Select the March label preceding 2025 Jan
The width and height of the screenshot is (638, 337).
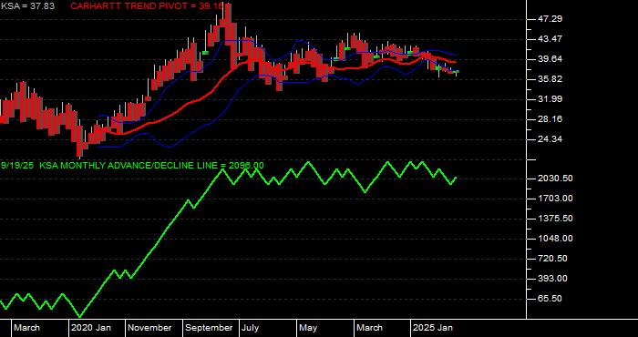click(369, 328)
